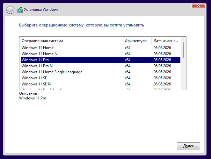The width and height of the screenshot is (211, 159).
Task: Click the list's vertical scrollbar thumb
Action: (x=183, y=50)
